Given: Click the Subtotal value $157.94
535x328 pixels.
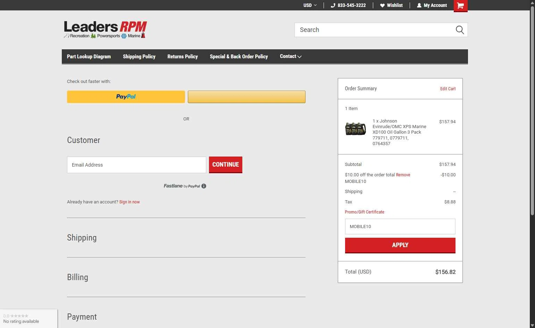Looking at the screenshot, I should coord(447,165).
